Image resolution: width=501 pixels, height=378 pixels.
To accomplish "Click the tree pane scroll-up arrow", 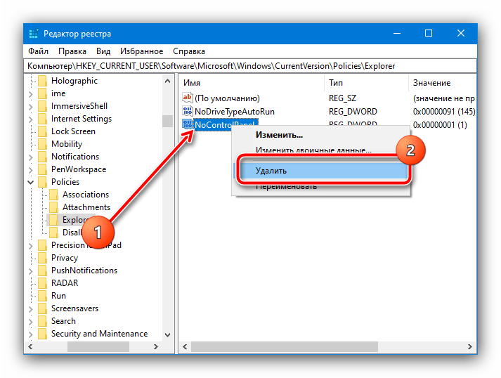I will pyautogui.click(x=167, y=81).
